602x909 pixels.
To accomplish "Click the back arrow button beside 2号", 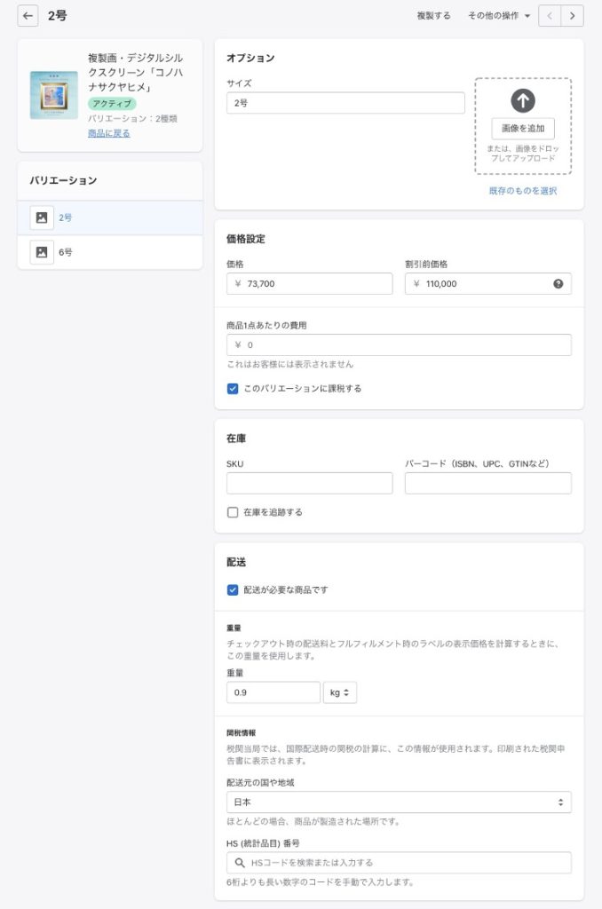I will pos(28,16).
